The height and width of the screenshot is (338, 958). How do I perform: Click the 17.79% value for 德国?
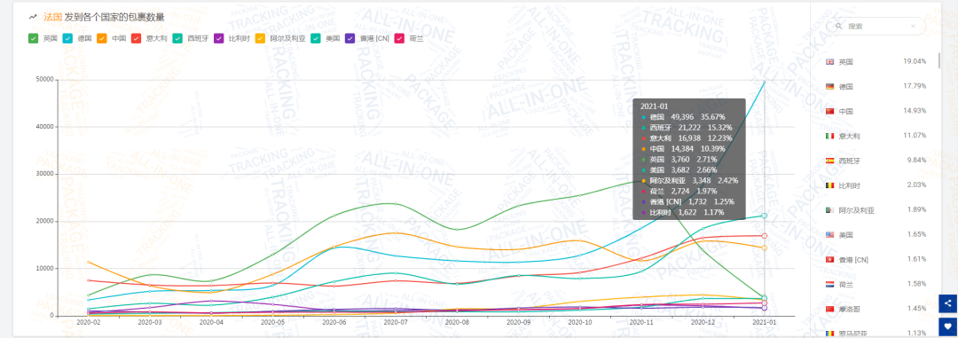click(x=915, y=86)
